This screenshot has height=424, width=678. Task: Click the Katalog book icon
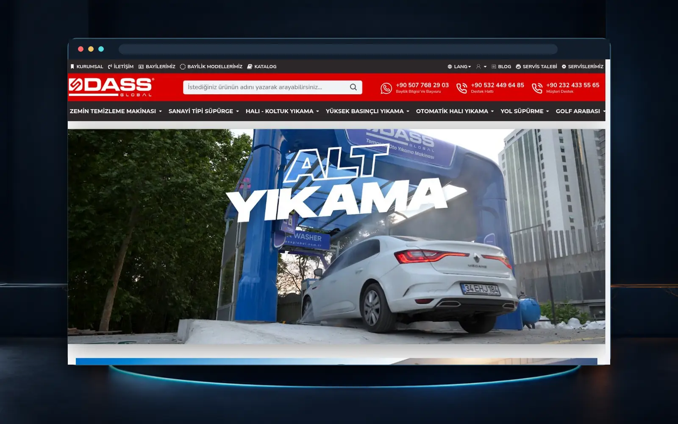click(250, 67)
